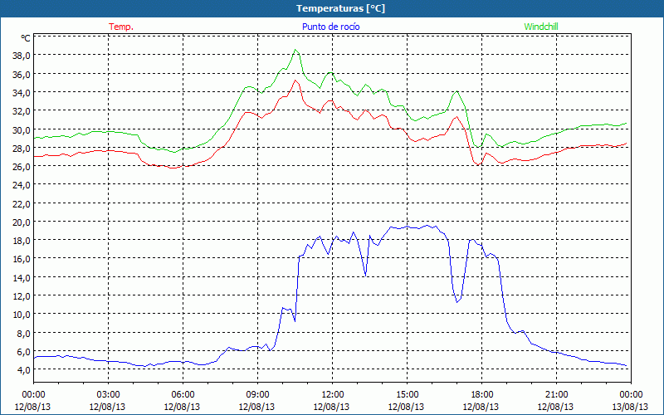Image resolution: width=664 pixels, height=415 pixels.
Task: Click the '15:00' time label on x-axis
Action: pyautogui.click(x=407, y=395)
